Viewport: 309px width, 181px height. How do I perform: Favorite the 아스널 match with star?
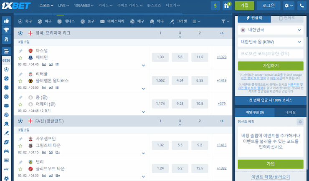pos(20,58)
